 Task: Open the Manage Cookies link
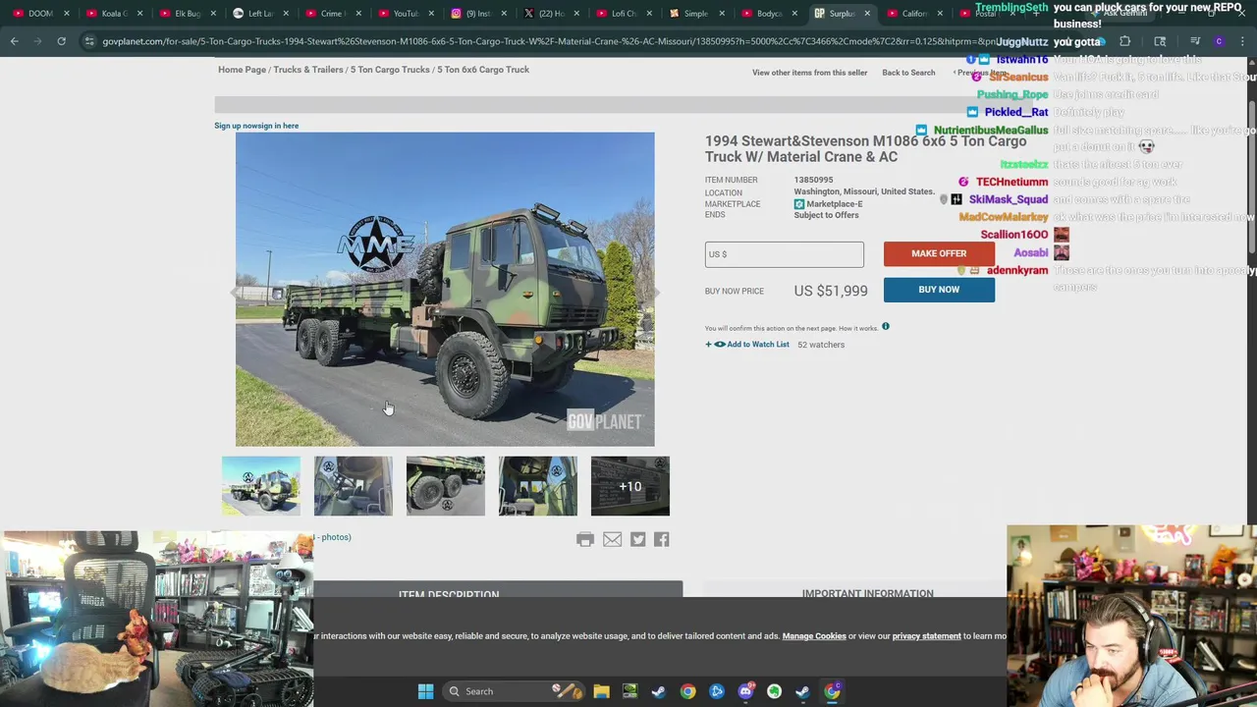[x=814, y=636]
